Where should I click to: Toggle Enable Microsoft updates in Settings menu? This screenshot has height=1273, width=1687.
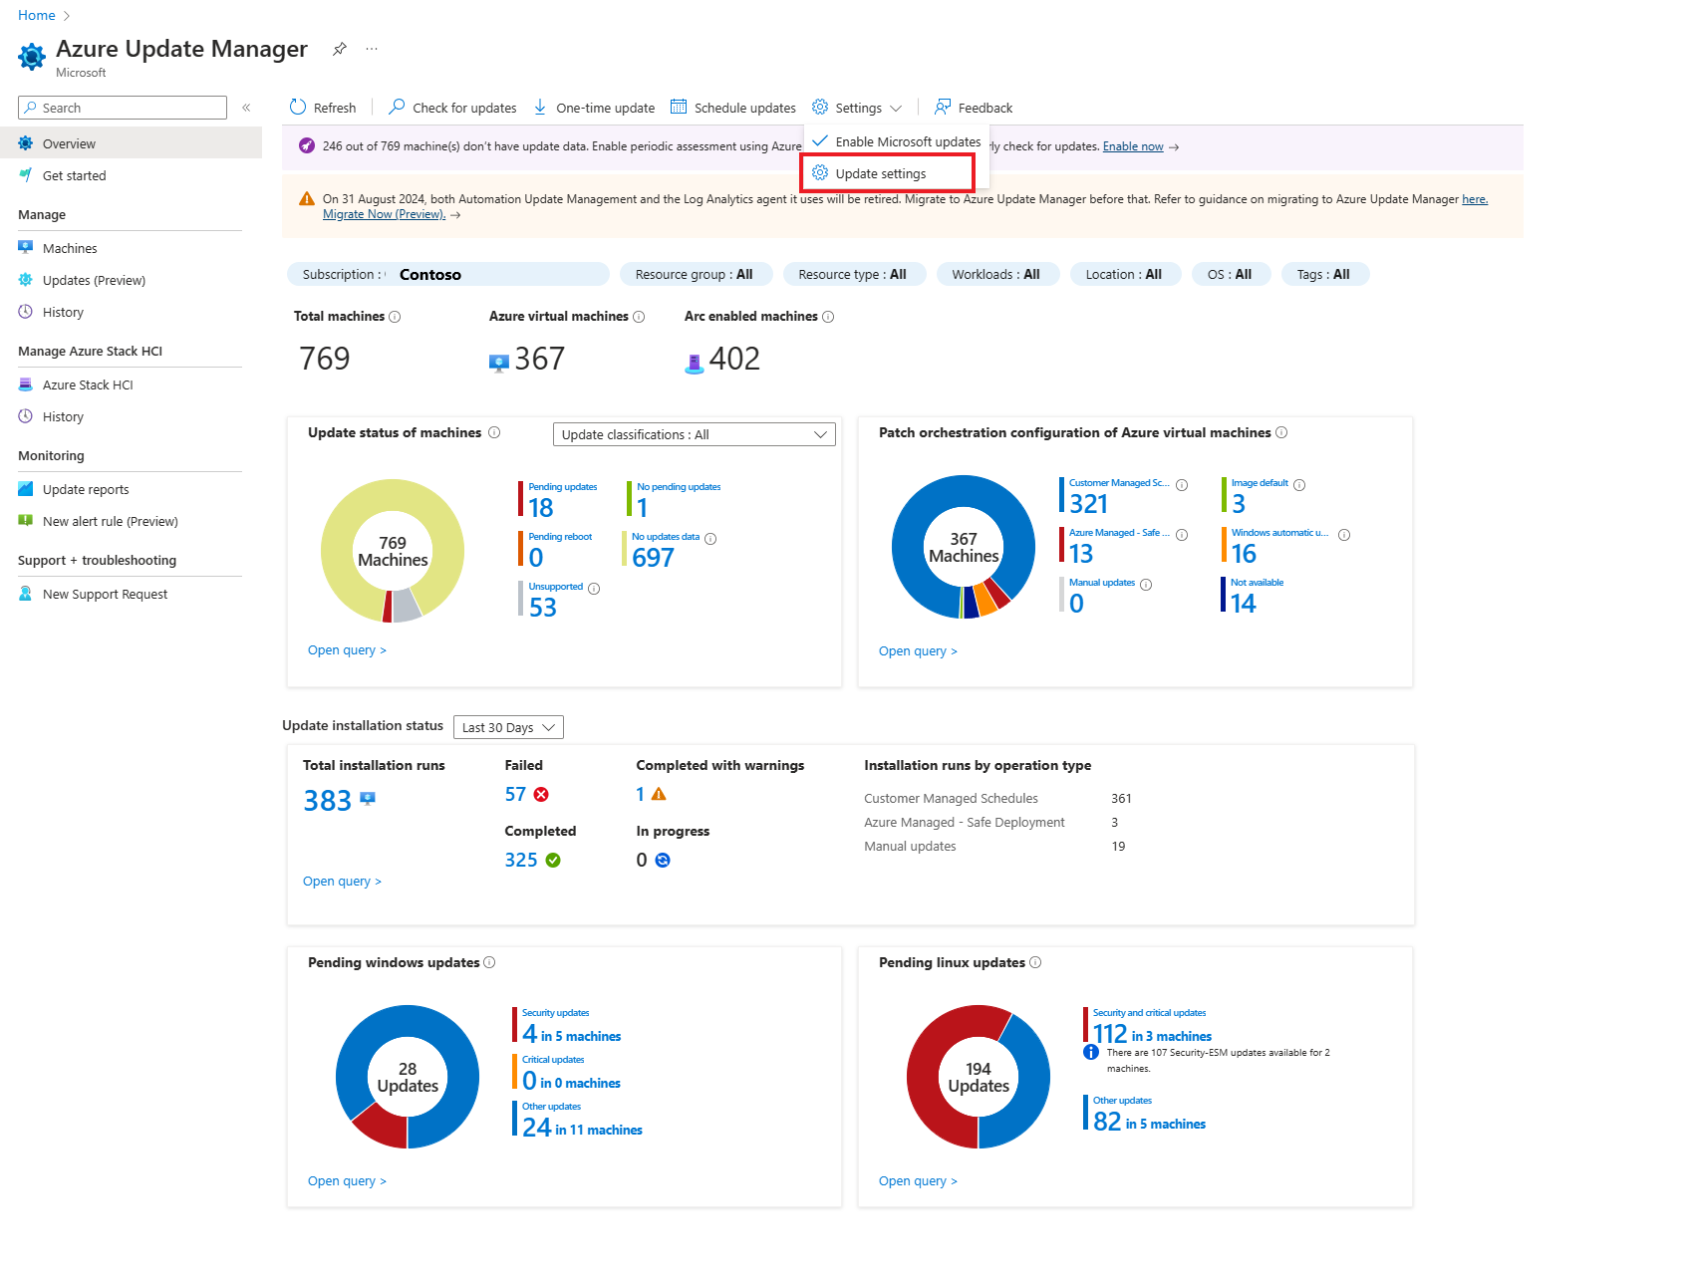[895, 140]
